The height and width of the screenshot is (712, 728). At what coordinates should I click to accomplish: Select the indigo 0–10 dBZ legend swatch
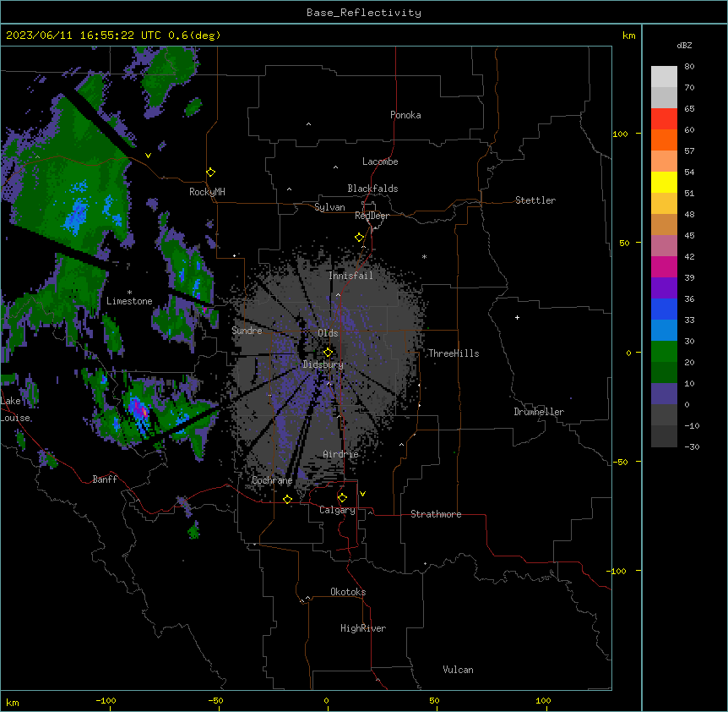pyautogui.click(x=664, y=394)
